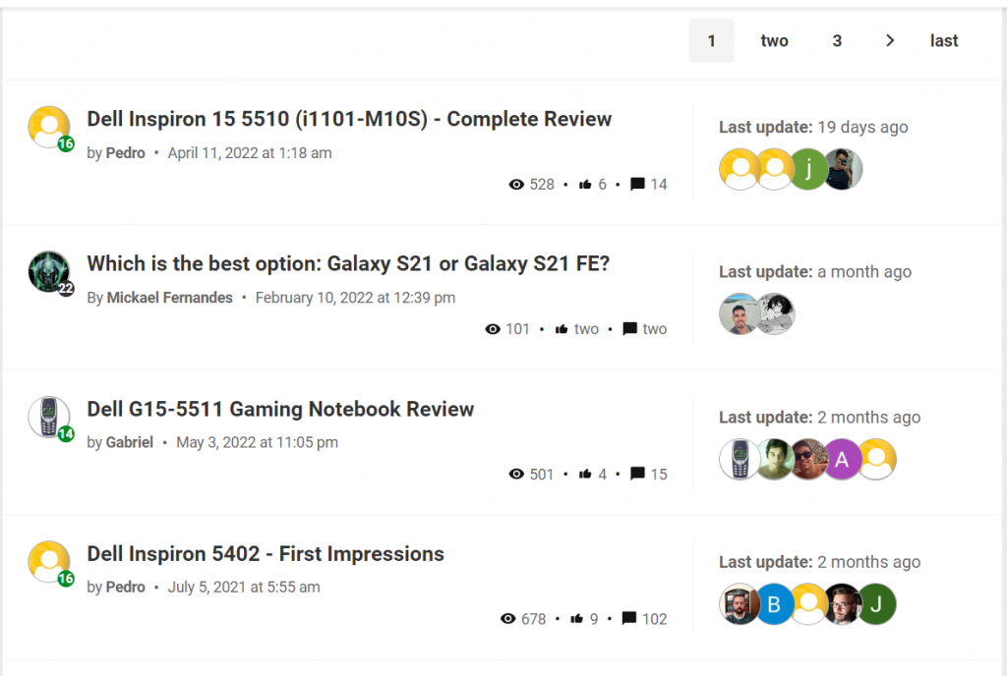Click the views eye icon on Galaxy S21 post
Viewport: 1007px width, 676px height.
point(494,329)
